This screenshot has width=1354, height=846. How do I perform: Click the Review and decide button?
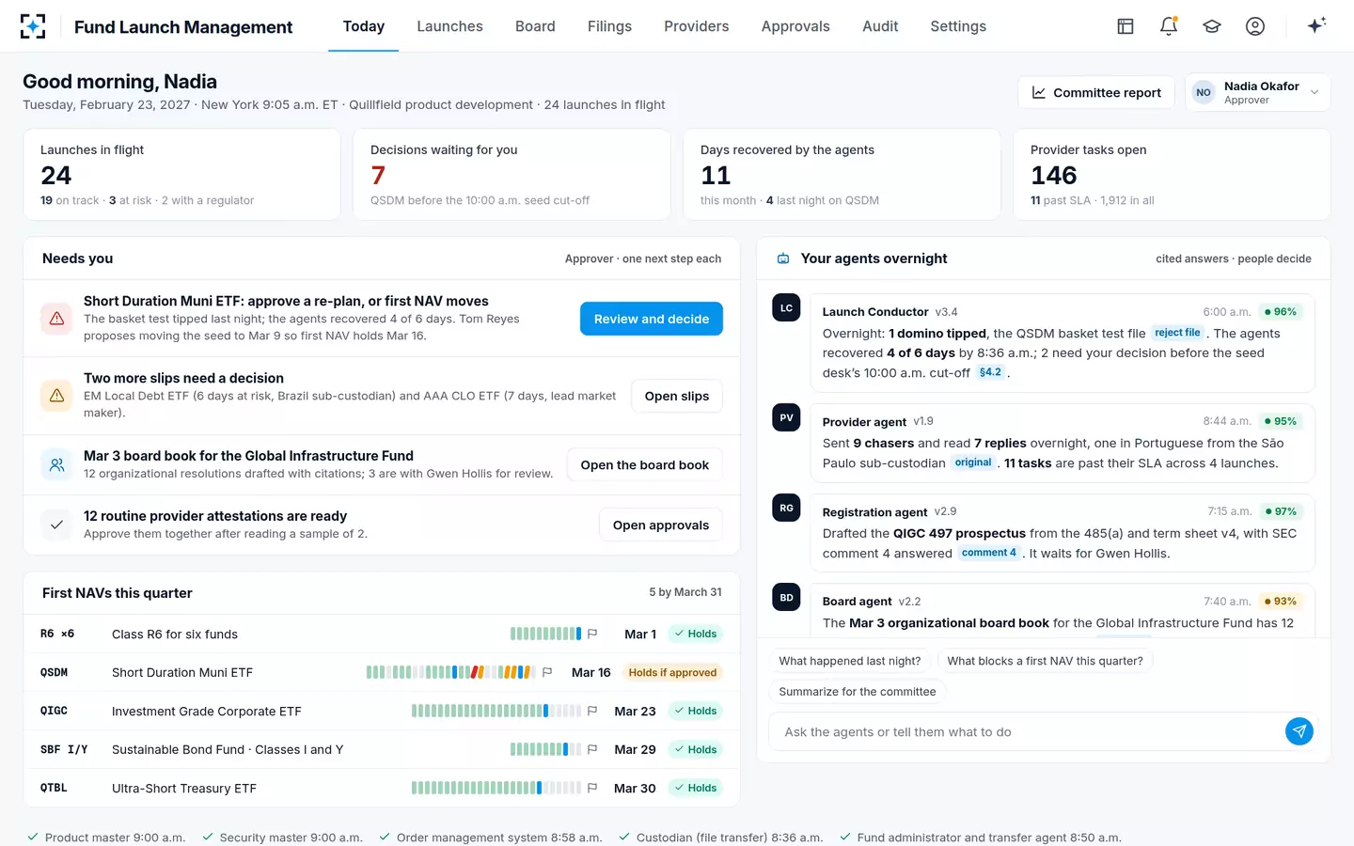coord(652,319)
